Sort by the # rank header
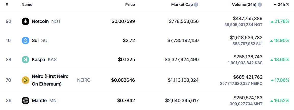This screenshot has height=110, width=294. pos(7,5)
